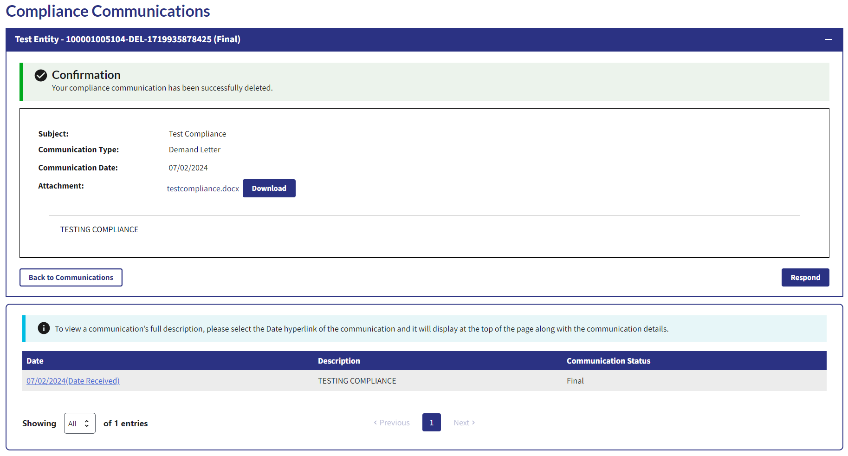Go to the Next page
848x456 pixels.
464,423
